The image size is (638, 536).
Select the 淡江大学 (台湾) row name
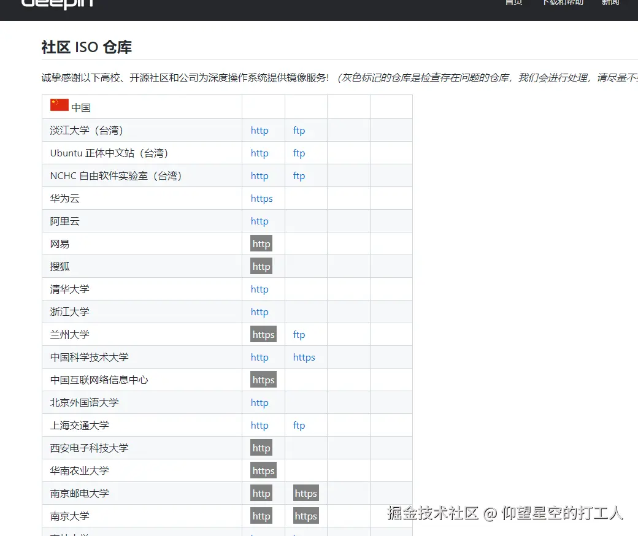pyautogui.click(x=86, y=131)
